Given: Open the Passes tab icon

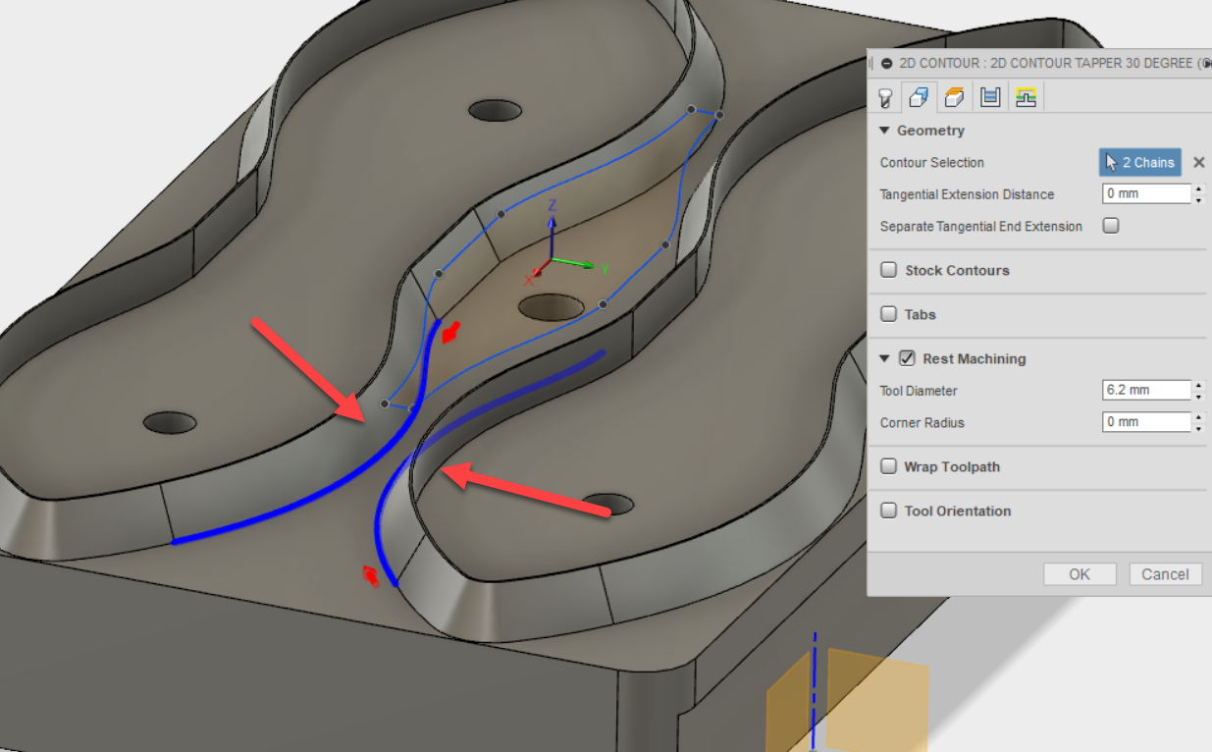Looking at the screenshot, I should click(990, 96).
